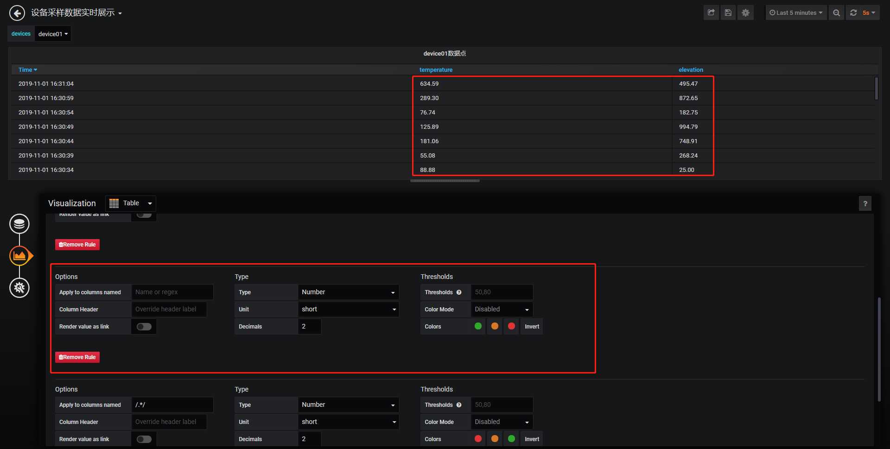Open Color Mode Disabled dropdown in middle rule
The height and width of the screenshot is (449, 890).
point(502,310)
